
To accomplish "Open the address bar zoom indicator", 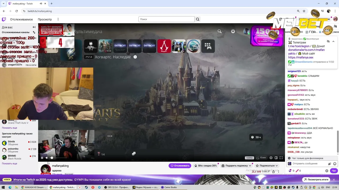I will click(298, 11).
